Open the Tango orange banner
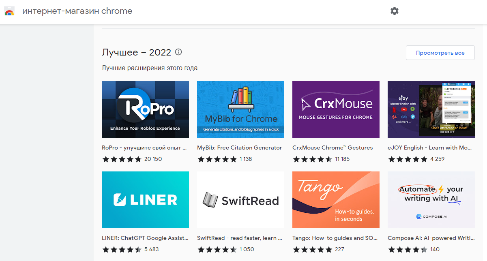This screenshot has height=261, width=487. pos(336,200)
